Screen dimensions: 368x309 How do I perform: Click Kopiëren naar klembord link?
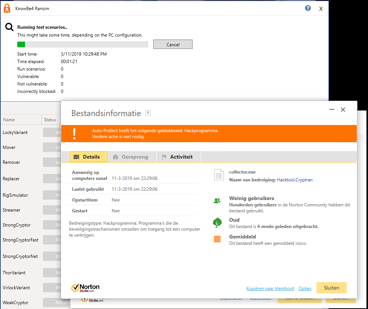pyautogui.click(x=270, y=288)
